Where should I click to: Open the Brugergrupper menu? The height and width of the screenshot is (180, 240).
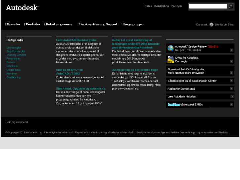133,24
